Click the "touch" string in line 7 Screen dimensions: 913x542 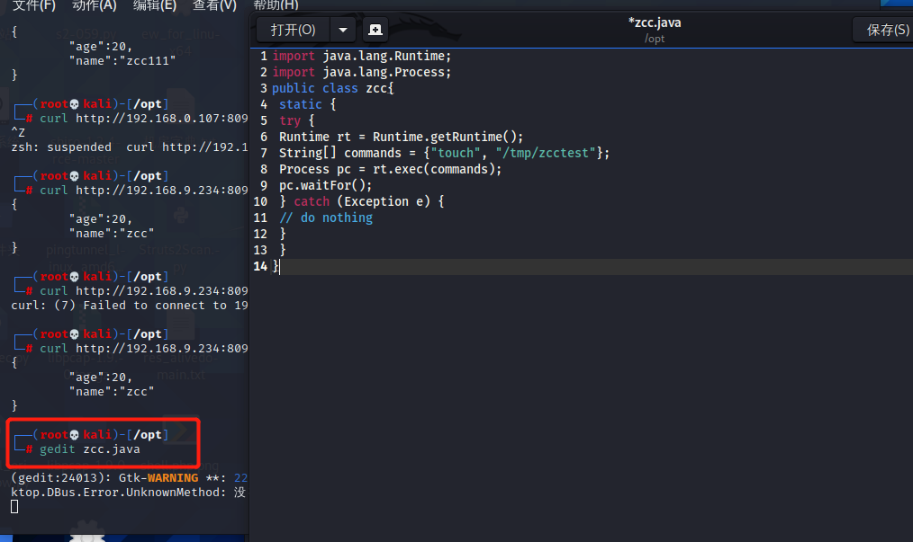(456, 153)
